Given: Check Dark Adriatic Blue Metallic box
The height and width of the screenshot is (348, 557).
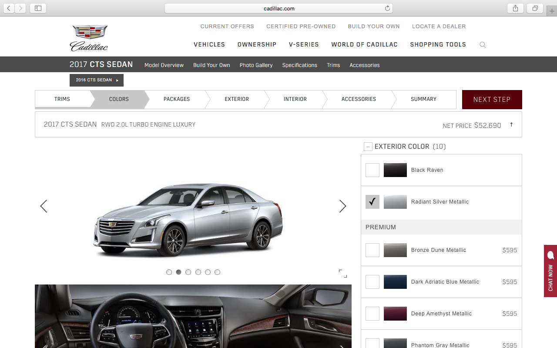Looking at the screenshot, I should pos(372,282).
